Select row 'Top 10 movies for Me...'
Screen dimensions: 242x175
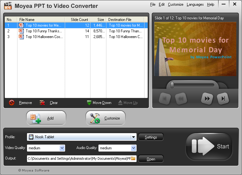[x=76, y=25]
